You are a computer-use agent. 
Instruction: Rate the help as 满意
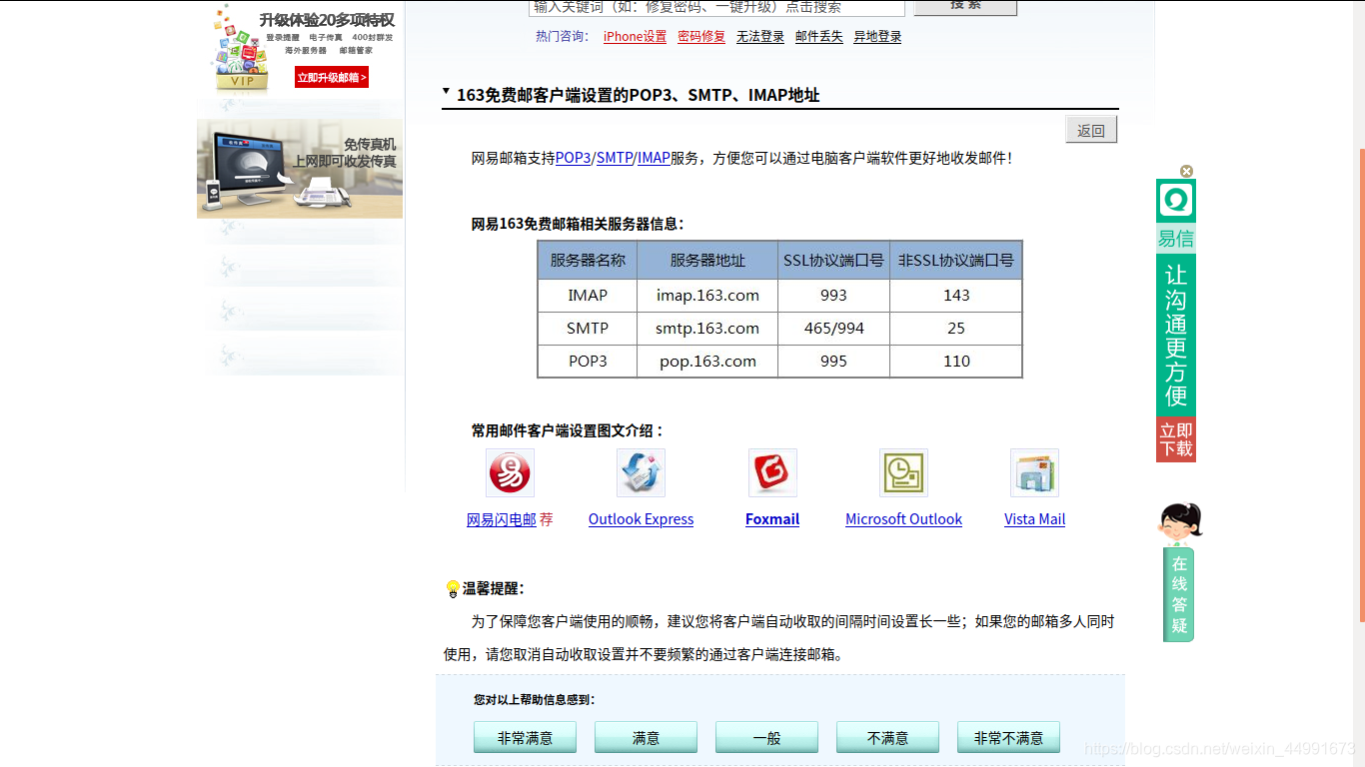(x=646, y=737)
